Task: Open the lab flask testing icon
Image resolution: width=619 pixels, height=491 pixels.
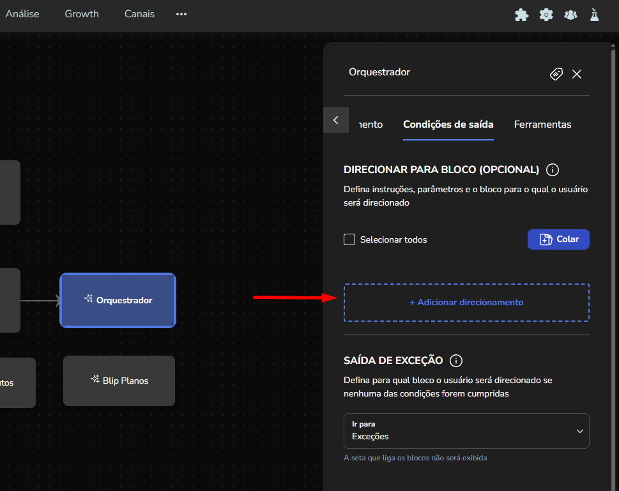Action: tap(595, 15)
